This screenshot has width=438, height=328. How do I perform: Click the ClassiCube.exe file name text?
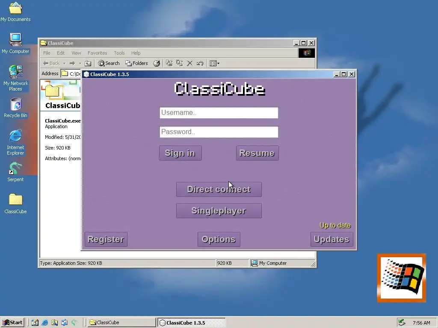[63, 121]
